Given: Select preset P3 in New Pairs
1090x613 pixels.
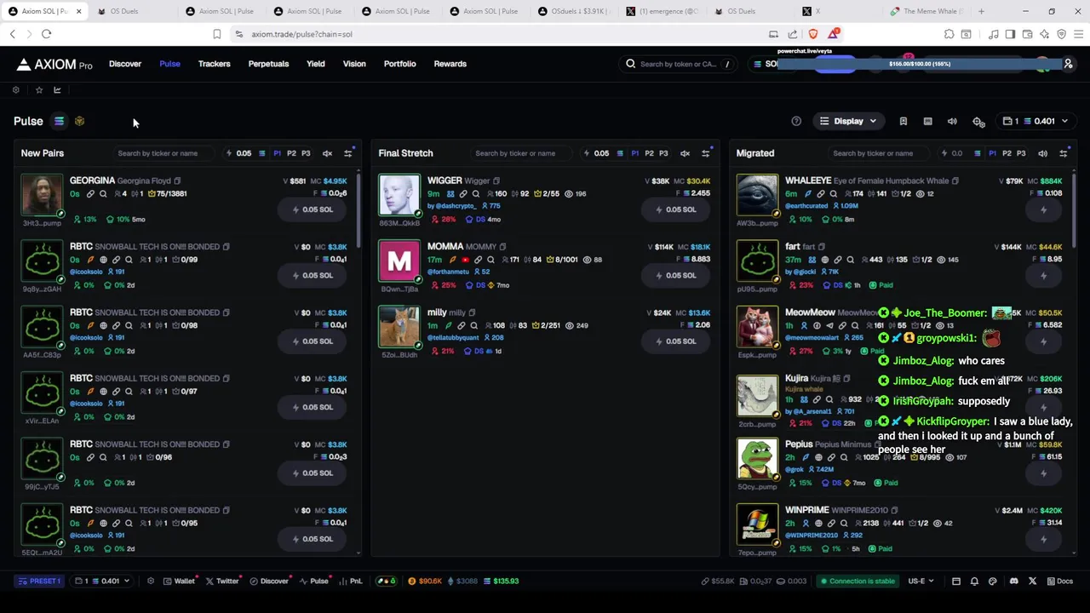Looking at the screenshot, I should tap(306, 153).
